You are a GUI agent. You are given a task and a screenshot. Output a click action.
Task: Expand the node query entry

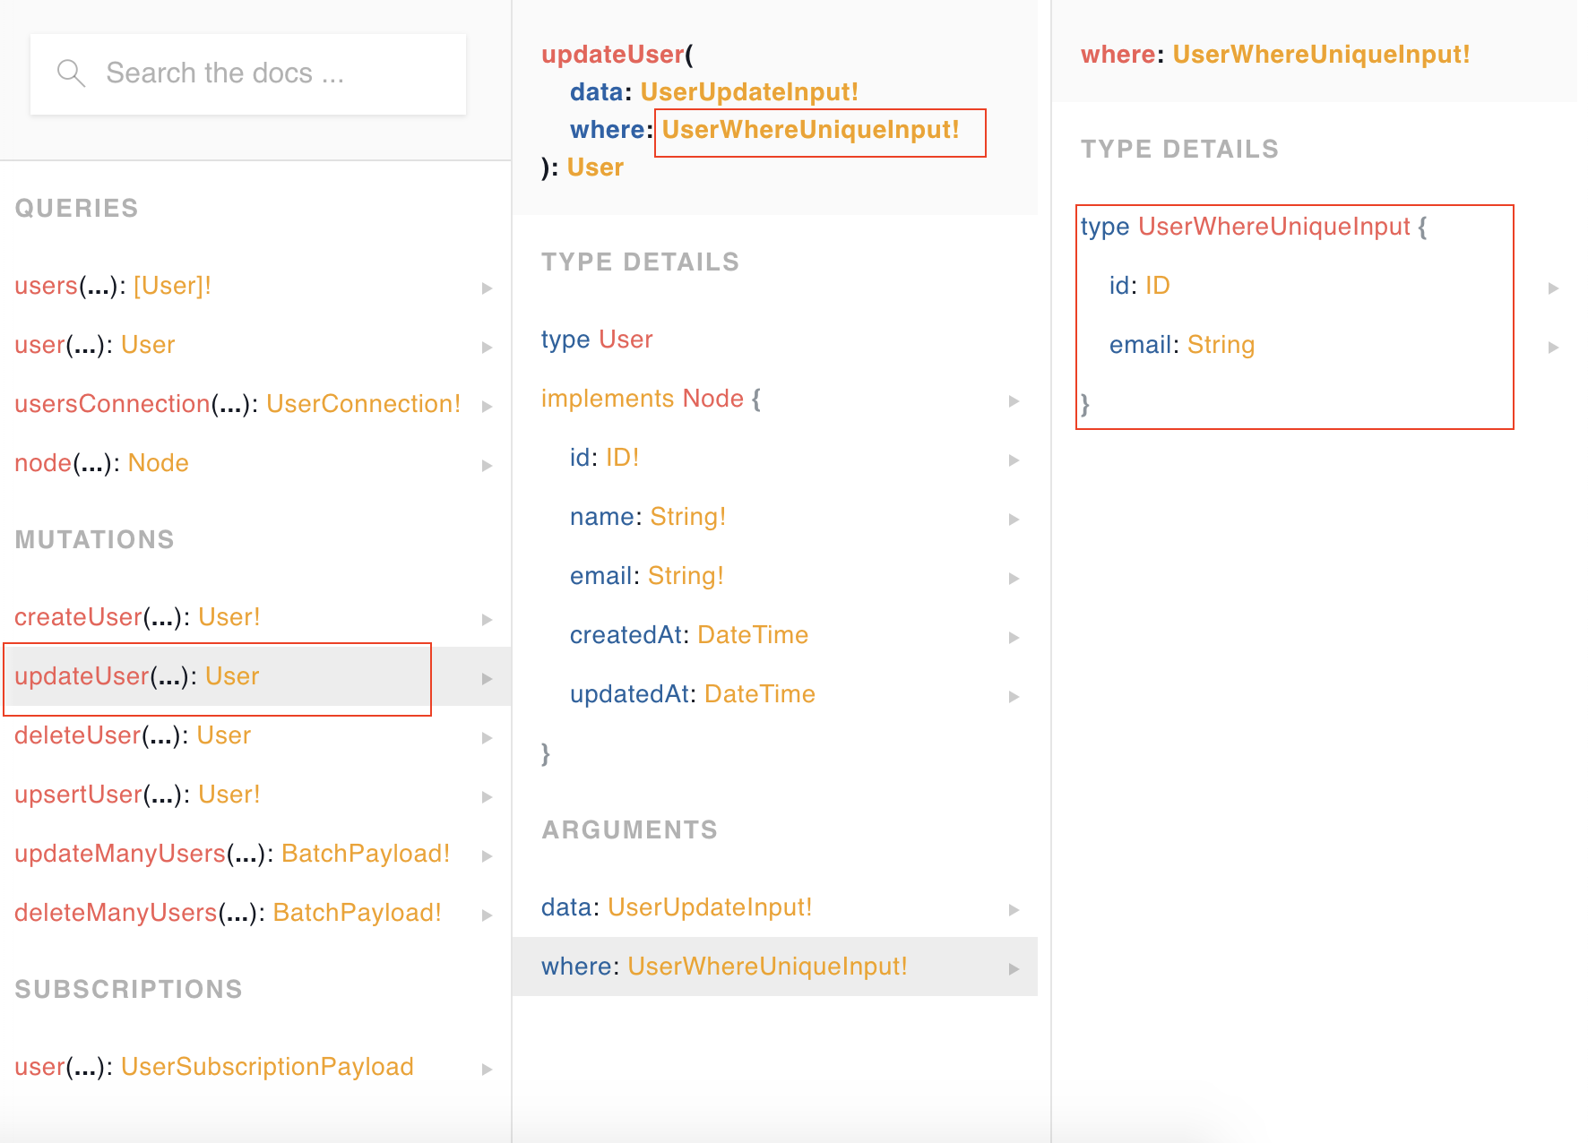click(x=488, y=465)
